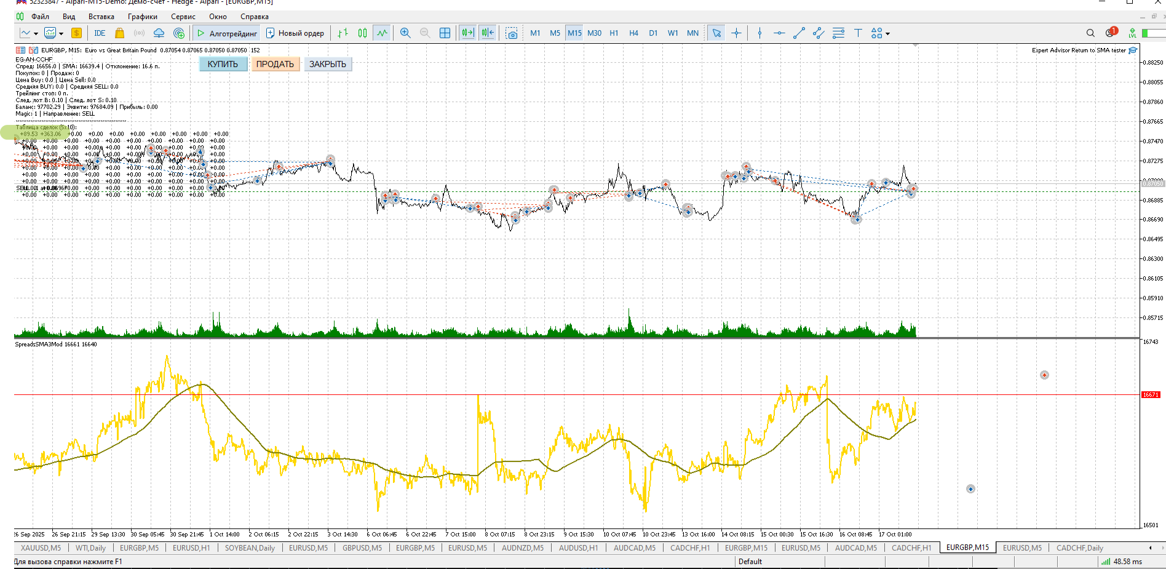Take a chart screenshot with camera icon

tap(511, 33)
